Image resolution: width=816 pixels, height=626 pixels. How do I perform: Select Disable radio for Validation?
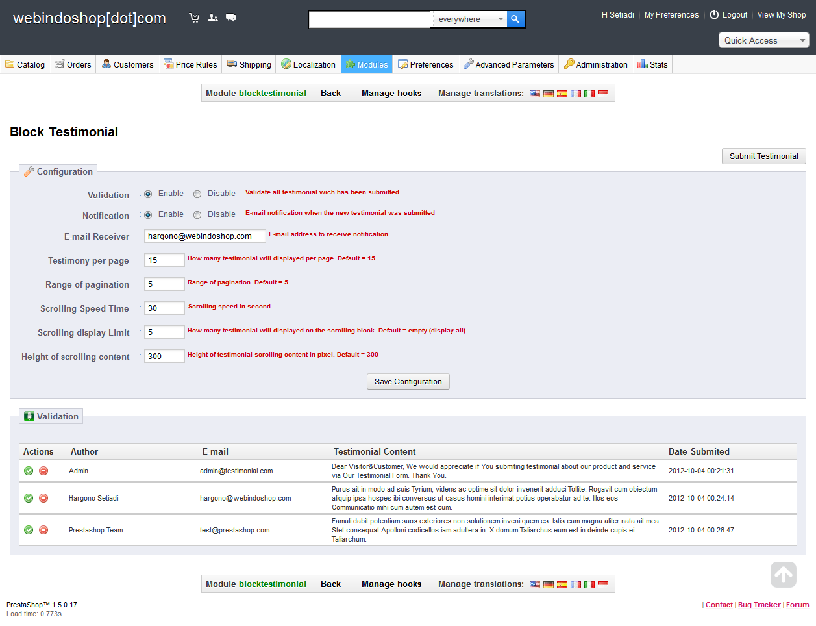point(197,194)
